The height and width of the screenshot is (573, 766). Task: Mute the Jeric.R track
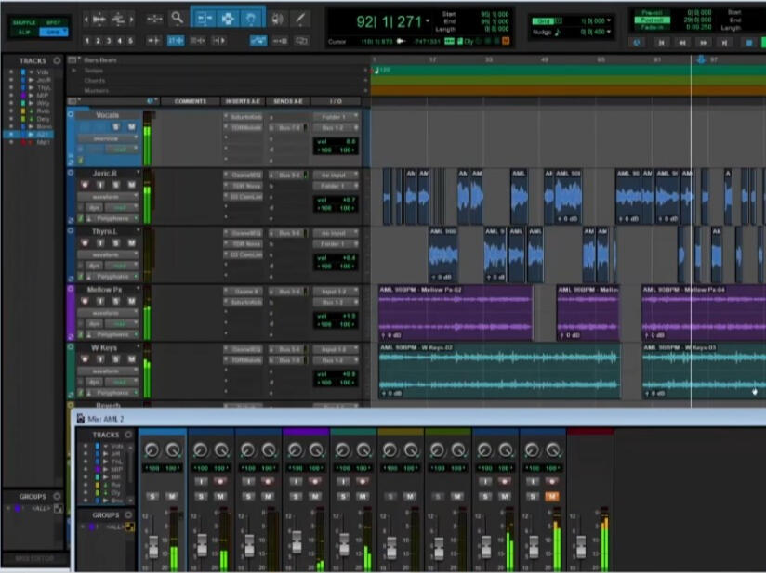pyautogui.click(x=131, y=185)
